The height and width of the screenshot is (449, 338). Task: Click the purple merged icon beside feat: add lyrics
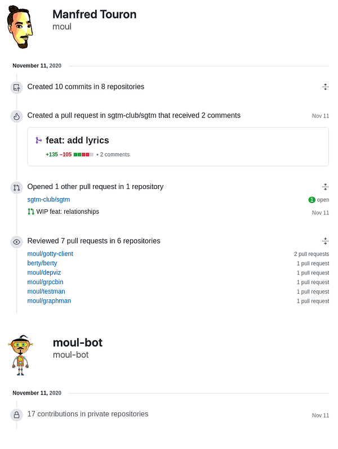point(38,141)
